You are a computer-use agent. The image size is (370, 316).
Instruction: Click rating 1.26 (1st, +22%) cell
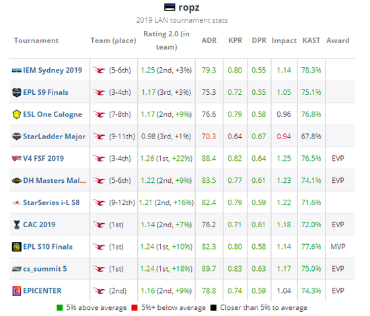(x=166, y=159)
